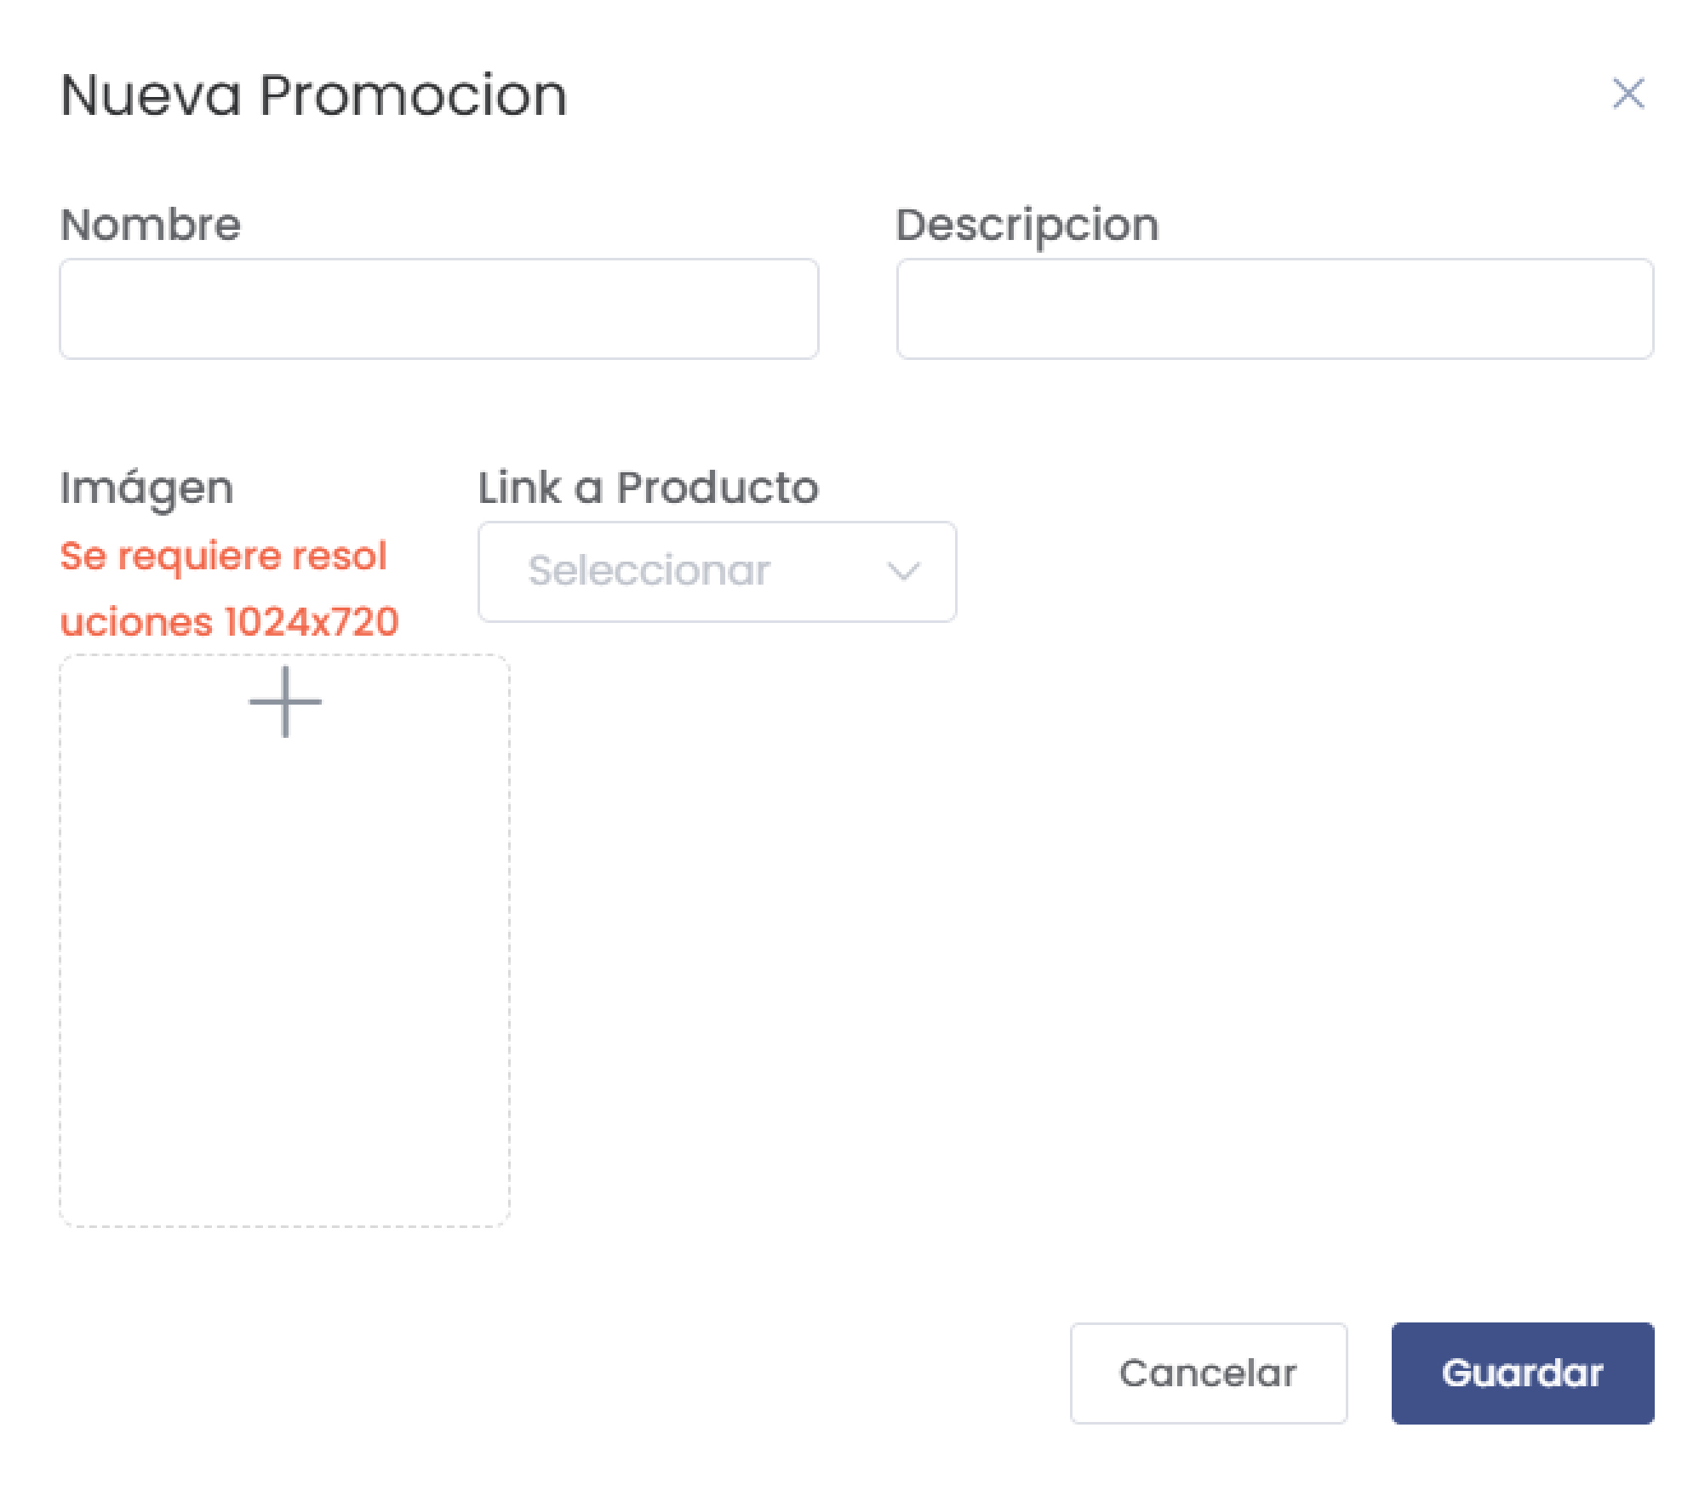This screenshot has height=1502, width=1699.
Task: Click the Descripcion label
Action: coord(1025,224)
